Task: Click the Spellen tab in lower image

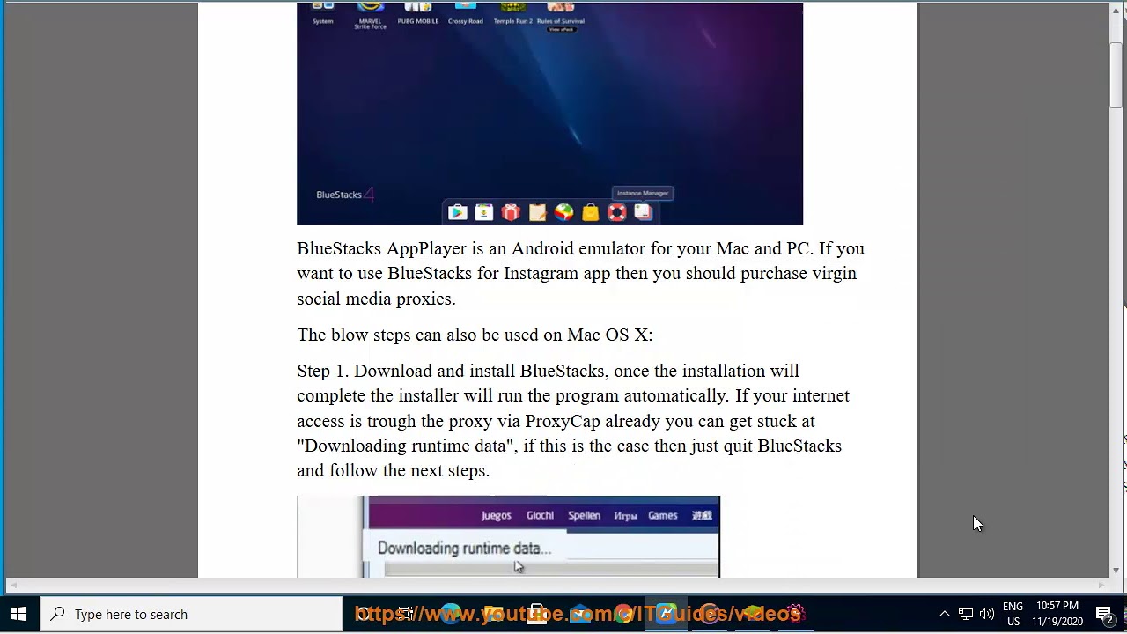Action: pyautogui.click(x=584, y=516)
